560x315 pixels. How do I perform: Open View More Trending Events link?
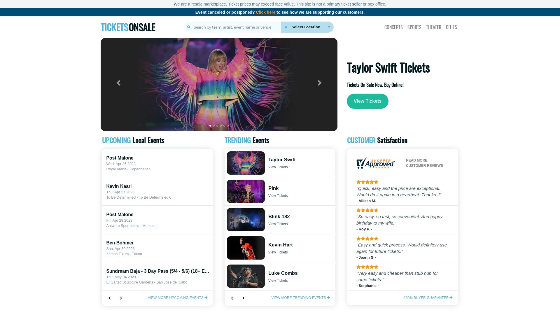coord(301,298)
